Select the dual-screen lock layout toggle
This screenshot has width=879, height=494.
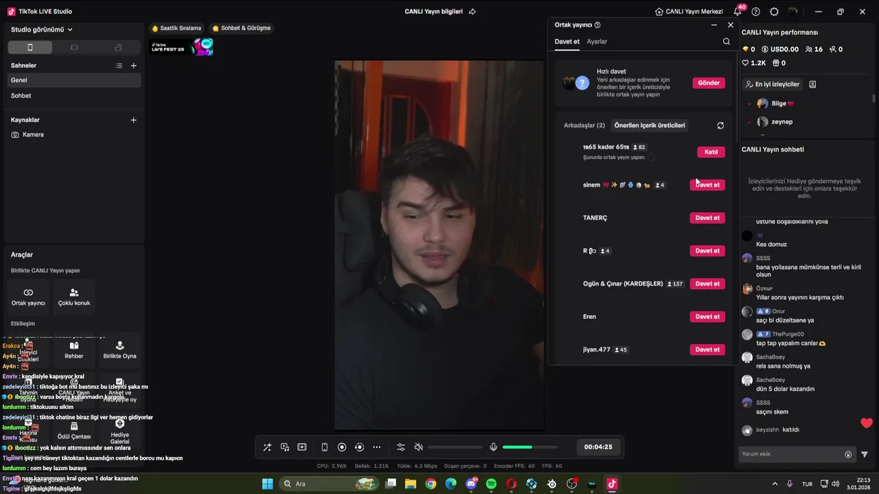point(118,47)
